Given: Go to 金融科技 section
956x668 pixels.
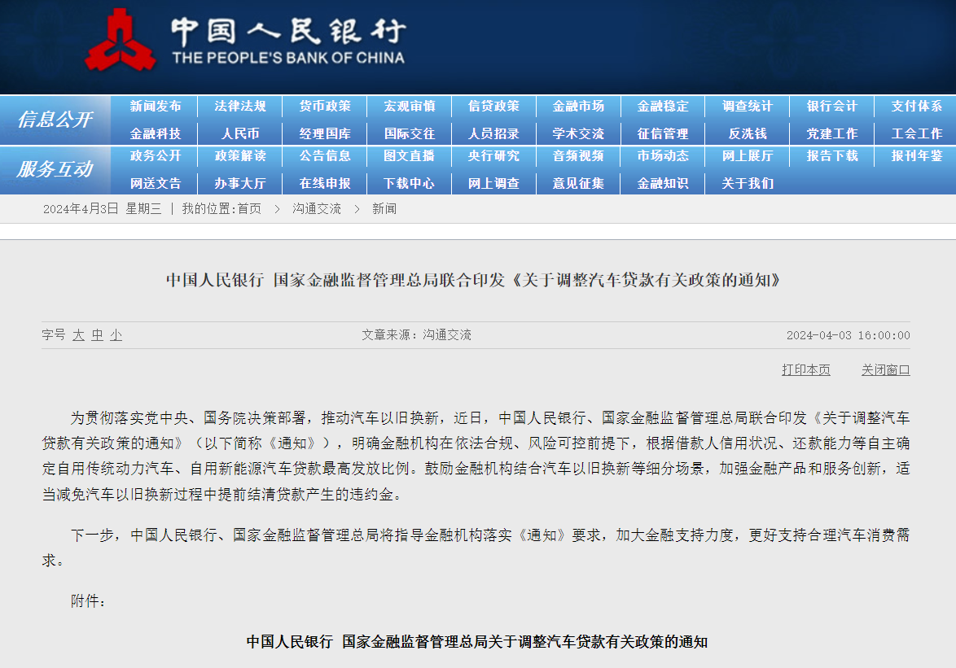Looking at the screenshot, I should click(x=156, y=134).
